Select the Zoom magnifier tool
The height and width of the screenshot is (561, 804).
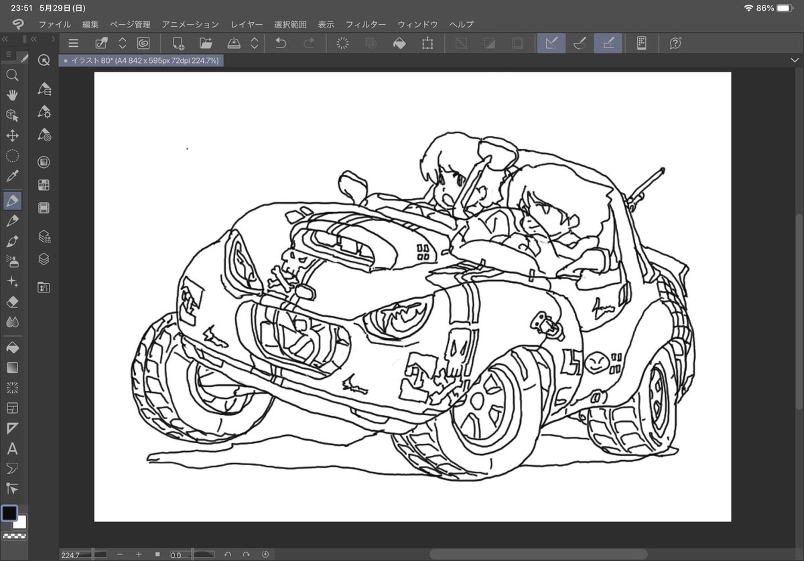pos(12,75)
